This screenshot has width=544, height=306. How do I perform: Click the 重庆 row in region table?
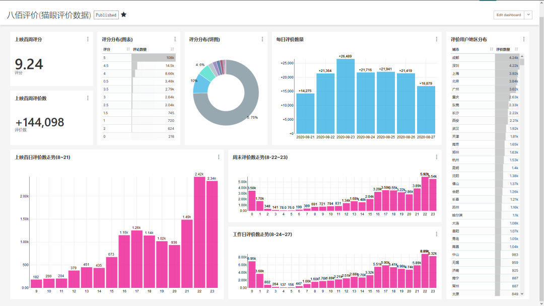click(485, 97)
